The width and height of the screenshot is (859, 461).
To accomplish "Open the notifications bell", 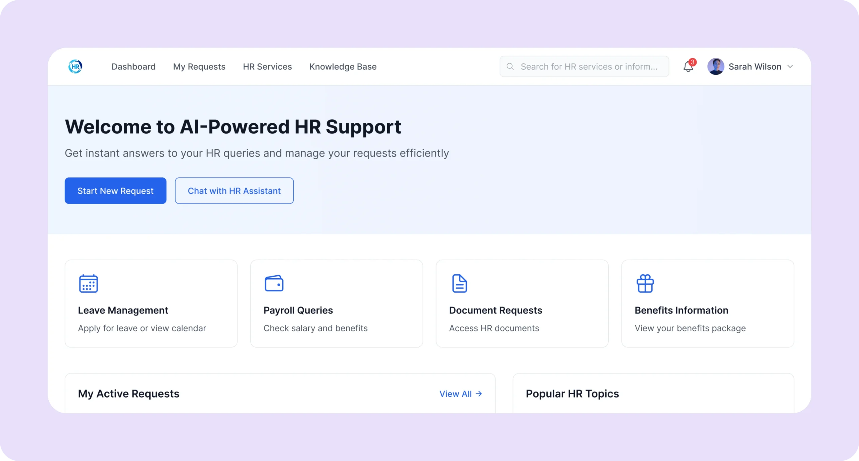I will pyautogui.click(x=688, y=67).
